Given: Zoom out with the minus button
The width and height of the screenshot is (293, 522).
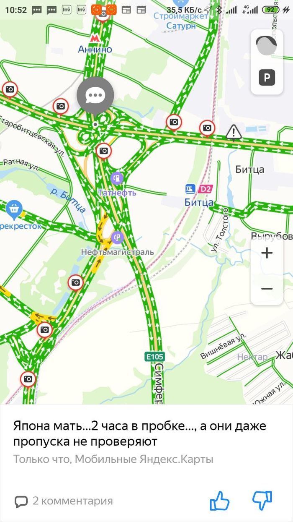Looking at the screenshot, I should click(x=267, y=289).
